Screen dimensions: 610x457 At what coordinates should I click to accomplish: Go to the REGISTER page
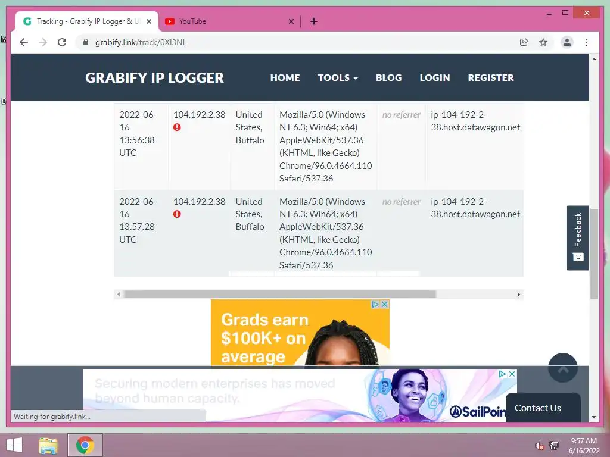coord(491,78)
